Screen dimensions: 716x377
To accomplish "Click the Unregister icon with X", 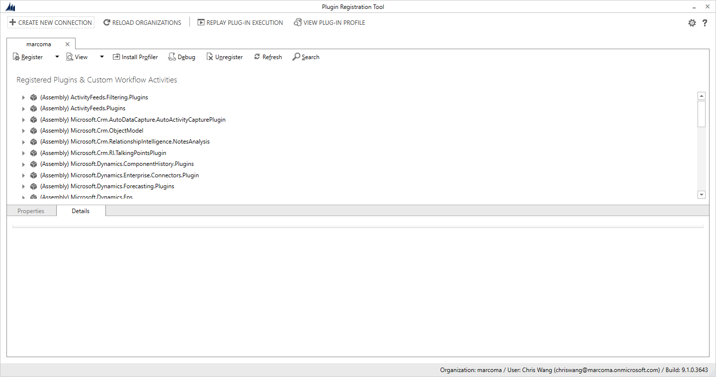I will coord(210,57).
